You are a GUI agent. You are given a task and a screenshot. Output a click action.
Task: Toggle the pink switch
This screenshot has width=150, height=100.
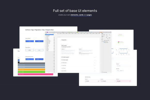[118, 42]
